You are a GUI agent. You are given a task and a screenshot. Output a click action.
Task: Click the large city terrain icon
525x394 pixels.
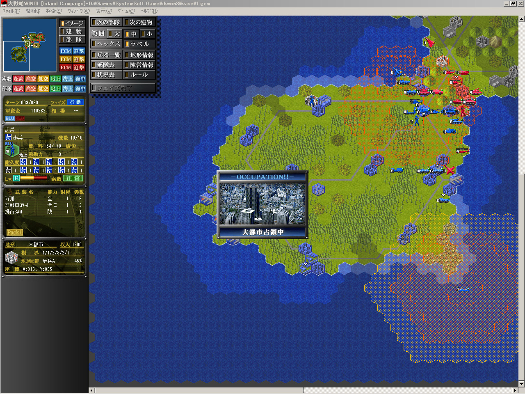(11, 258)
